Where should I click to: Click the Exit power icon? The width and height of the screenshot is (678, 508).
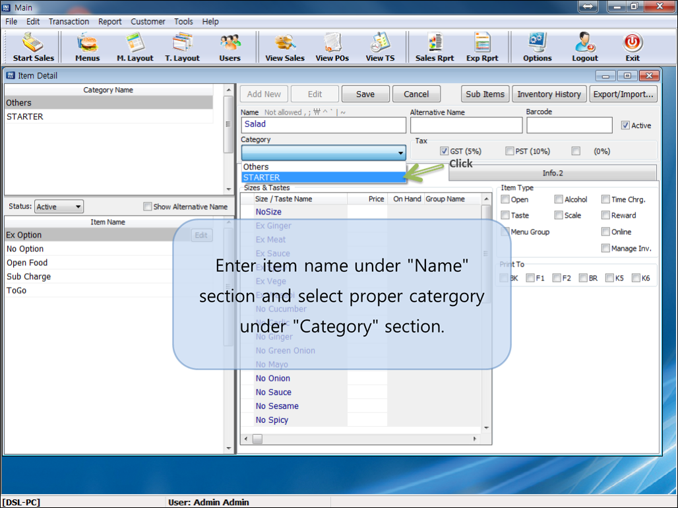[632, 42]
